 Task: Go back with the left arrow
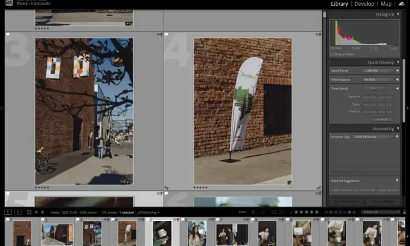(36, 212)
